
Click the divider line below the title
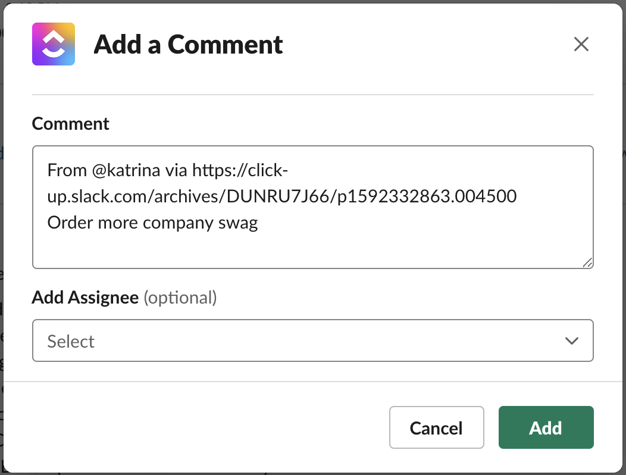point(312,93)
